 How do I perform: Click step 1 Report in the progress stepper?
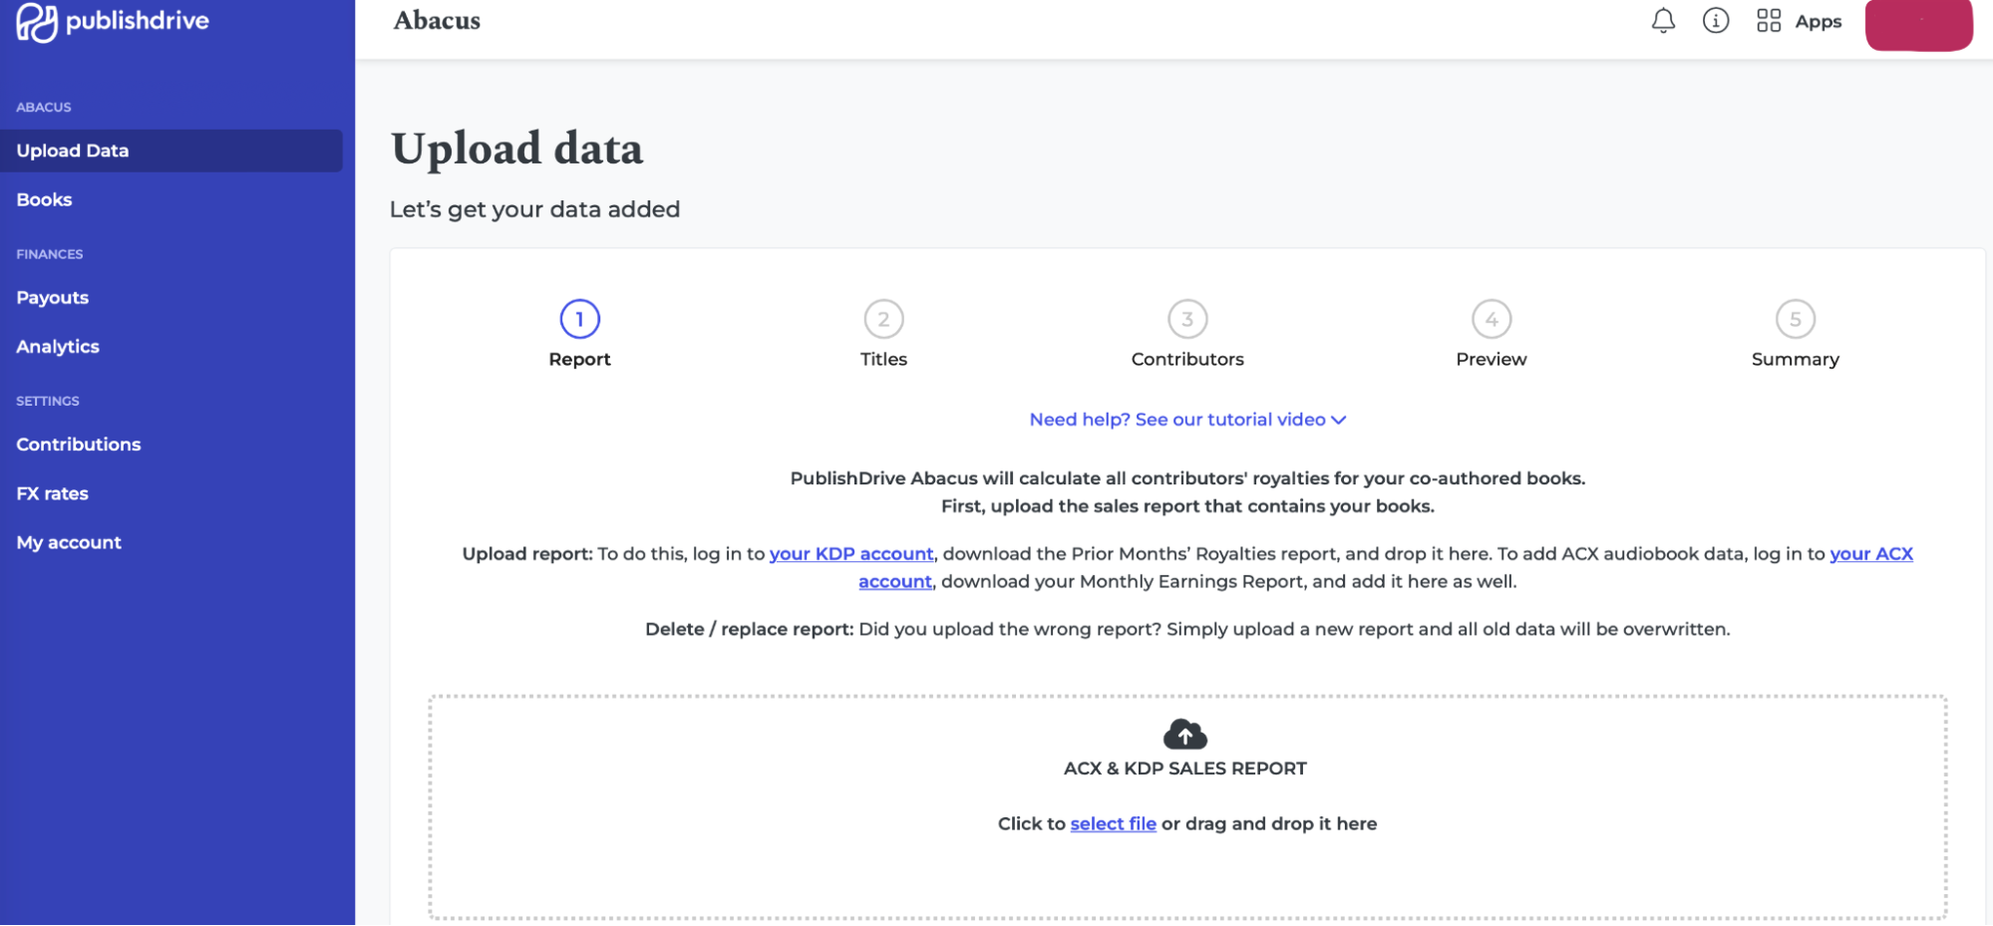pyautogui.click(x=578, y=320)
